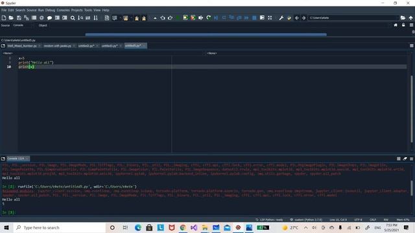Open Preferences with the wrench icon

[281, 17]
